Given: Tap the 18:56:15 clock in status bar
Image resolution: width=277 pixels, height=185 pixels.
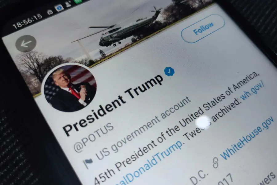Looking at the screenshot, I should tap(28, 21).
